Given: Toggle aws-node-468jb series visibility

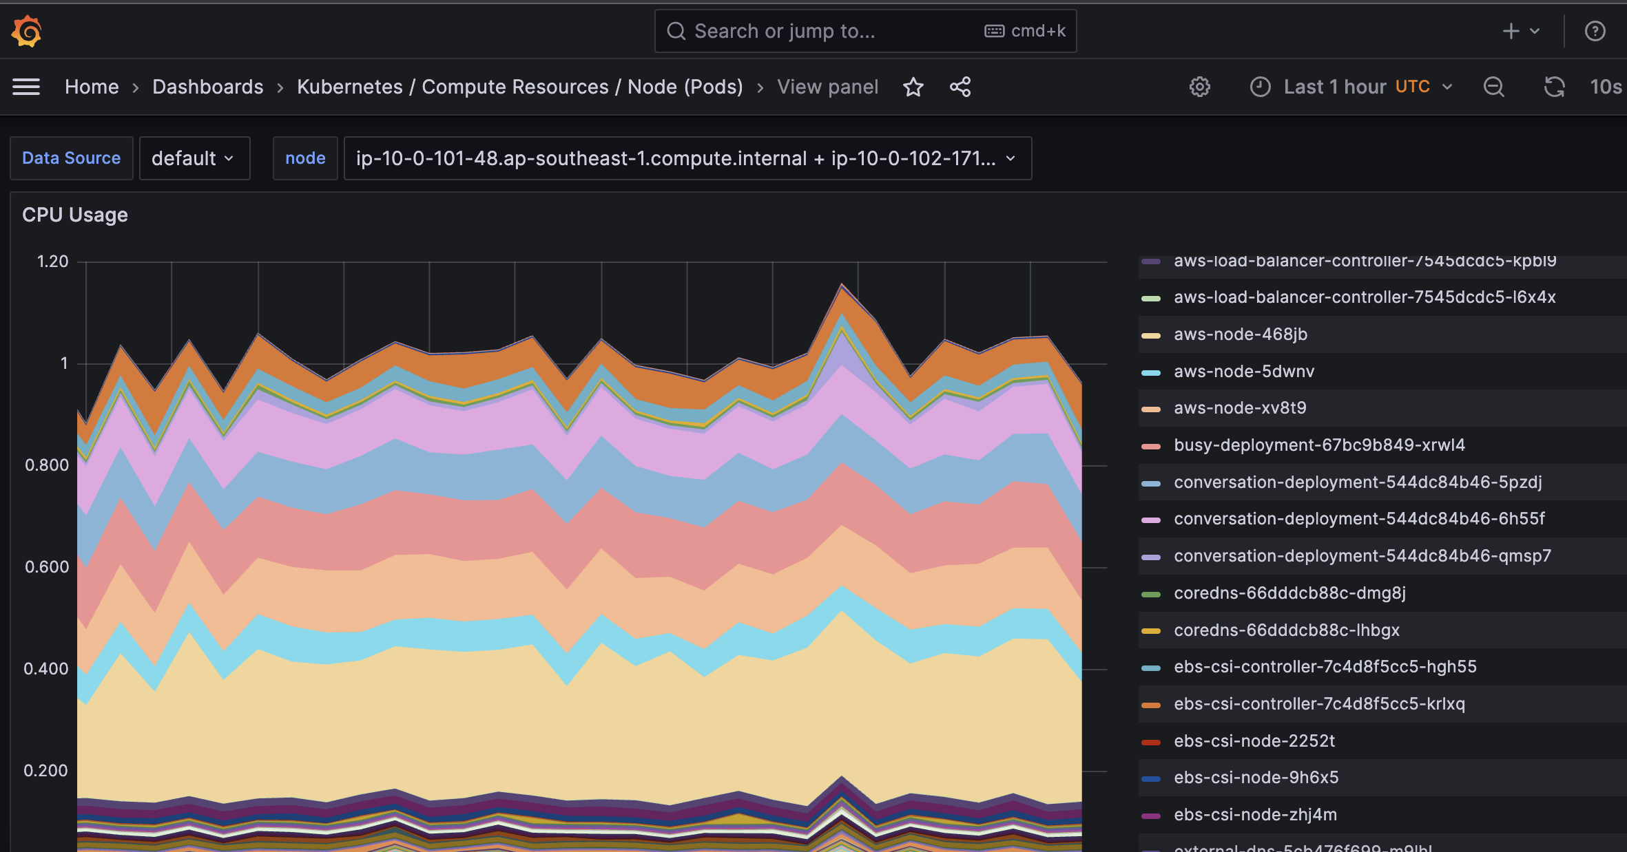Looking at the screenshot, I should (1240, 334).
